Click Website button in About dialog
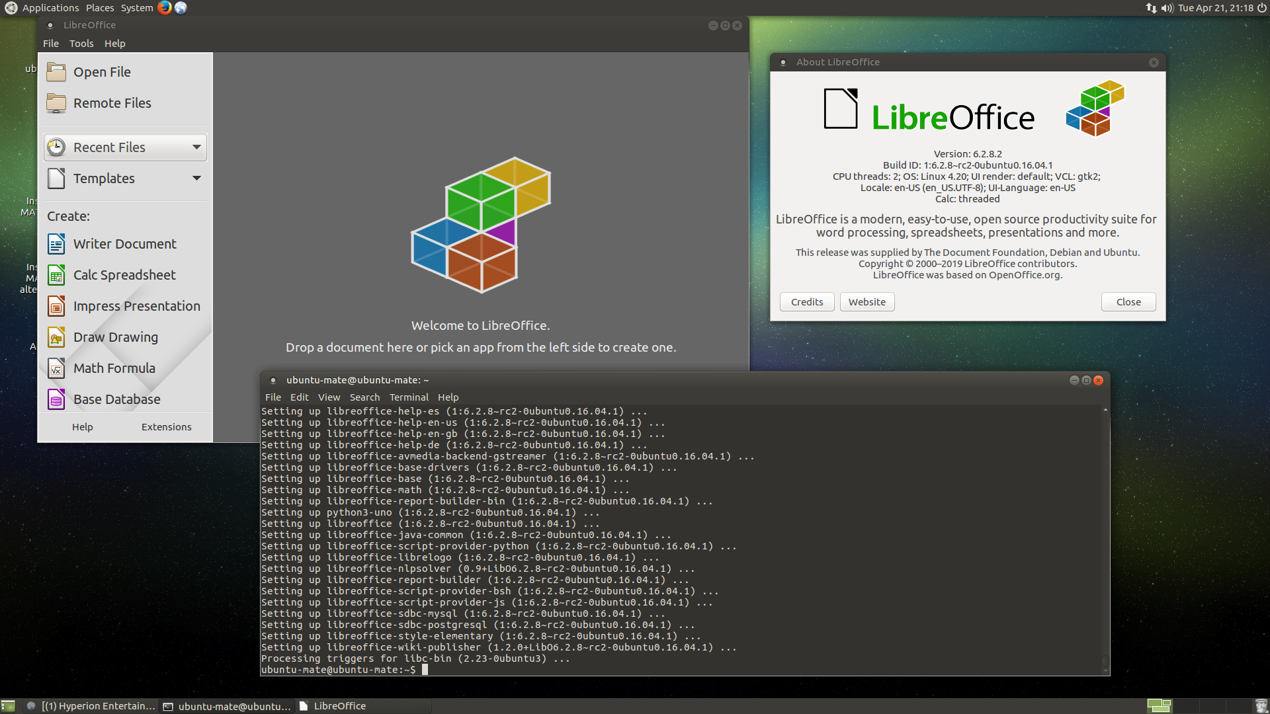1270x714 pixels. click(867, 302)
